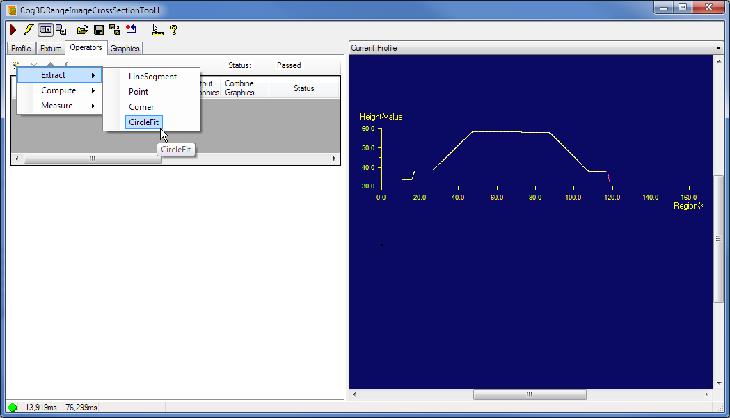Click the electric run (lightning) icon

pyautogui.click(x=28, y=29)
